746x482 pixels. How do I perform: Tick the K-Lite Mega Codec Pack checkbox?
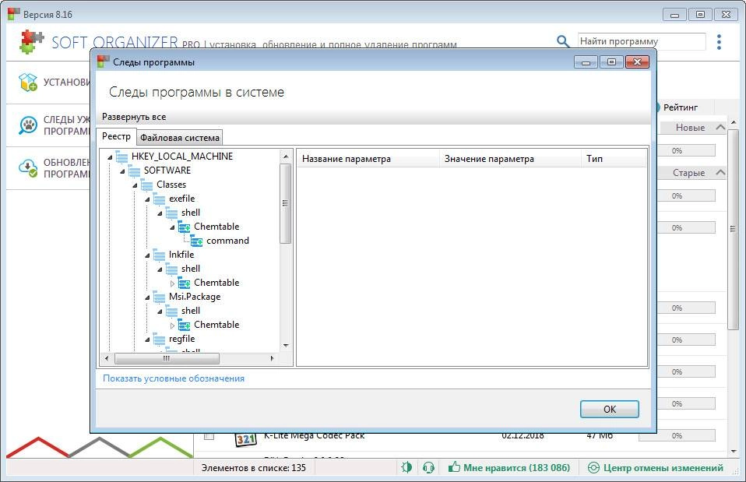[x=209, y=436]
